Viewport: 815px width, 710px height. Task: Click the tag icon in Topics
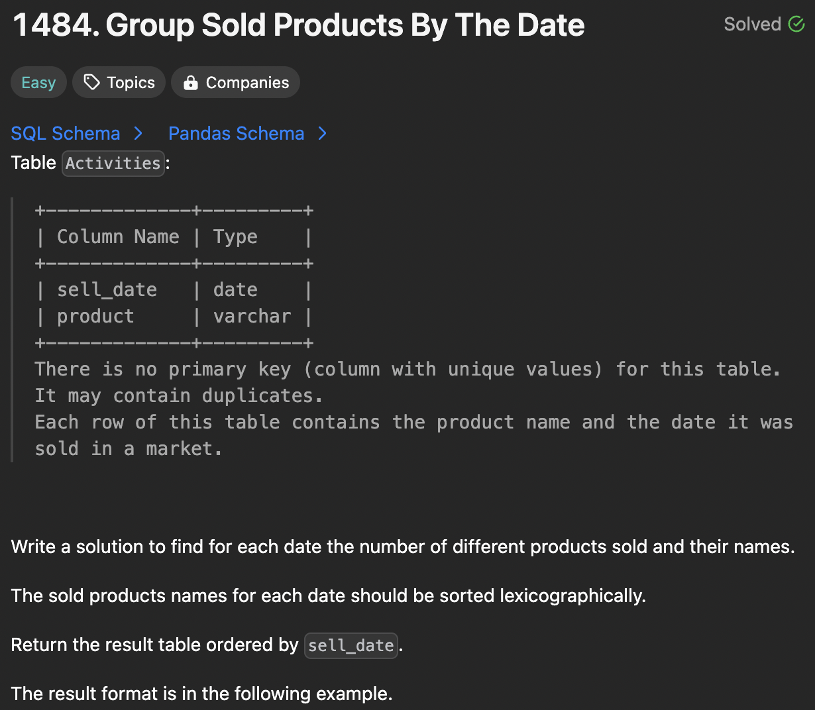pyautogui.click(x=91, y=82)
